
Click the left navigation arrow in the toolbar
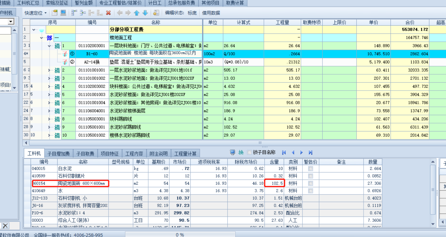tap(120, 13)
